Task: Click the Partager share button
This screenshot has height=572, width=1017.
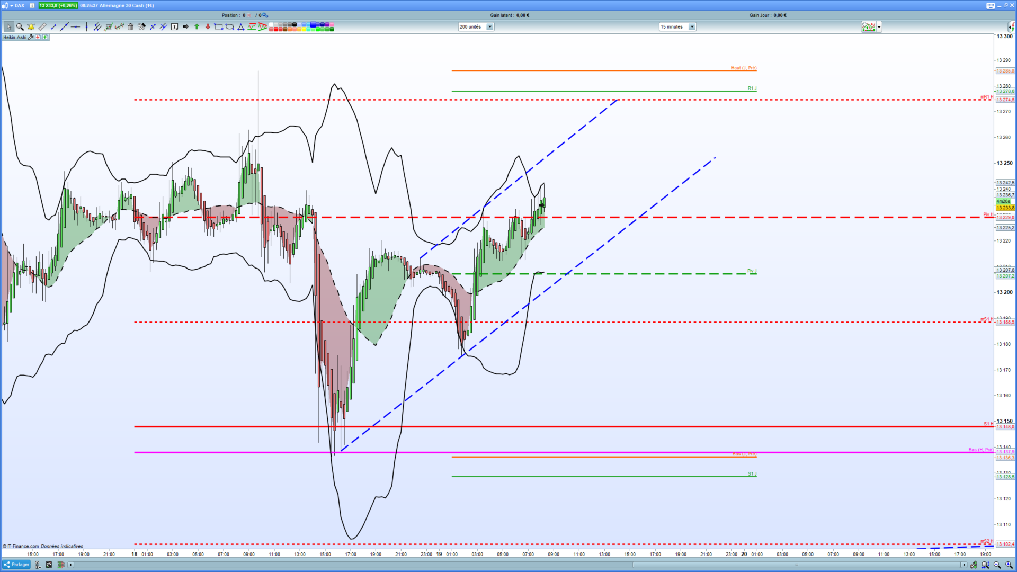Action: pyautogui.click(x=16, y=565)
